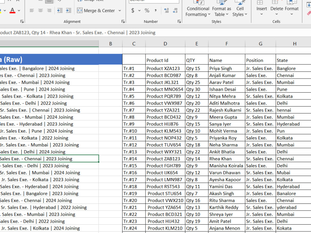
Task: Select cell 'Rajesh Kulkarni'
Action: (226, 110)
